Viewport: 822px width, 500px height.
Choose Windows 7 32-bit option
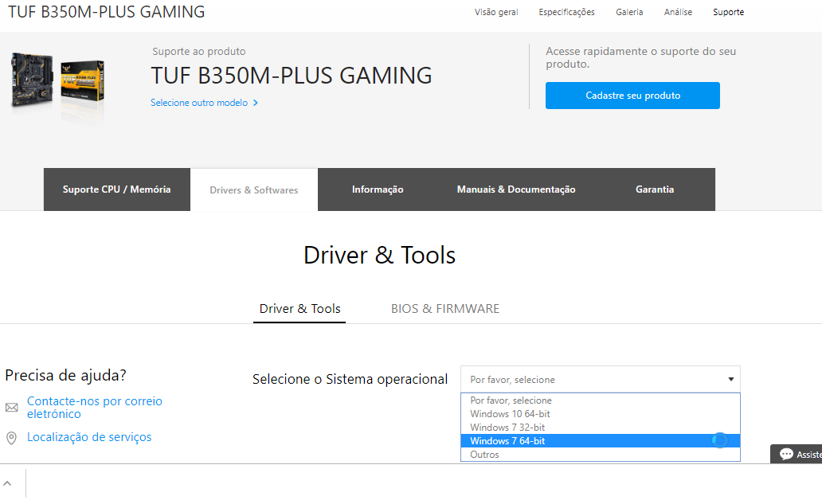coord(601,427)
